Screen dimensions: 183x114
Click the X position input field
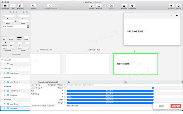tap(8, 16)
